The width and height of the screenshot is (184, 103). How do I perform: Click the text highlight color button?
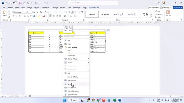39,16
